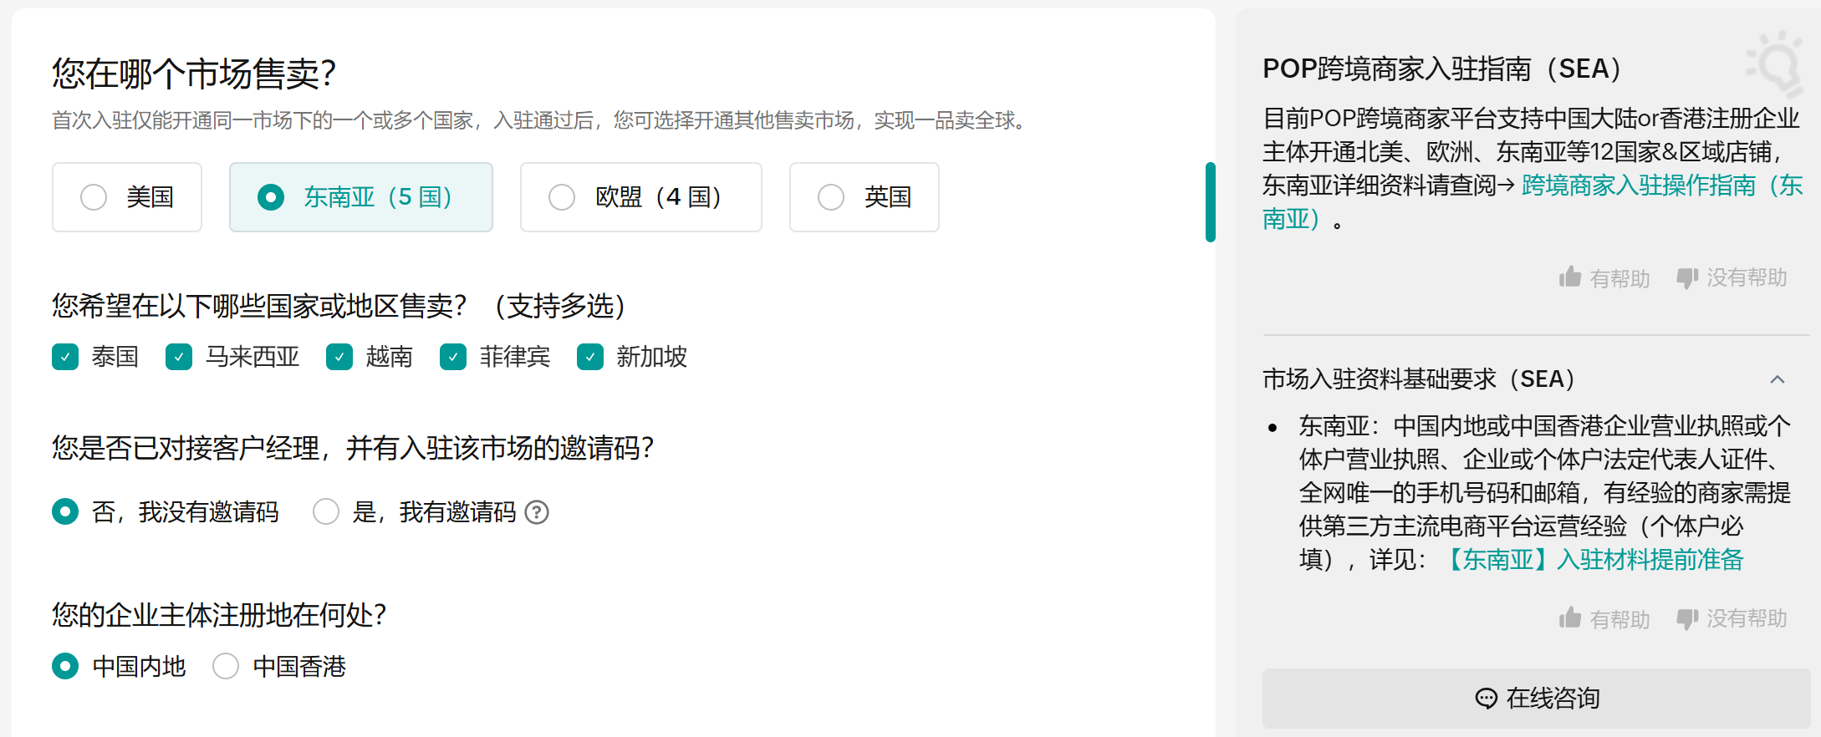Click 有帮助 thumbs-up under 市场入驻资料基础要求
The width and height of the screenshot is (1821, 737).
1604,618
